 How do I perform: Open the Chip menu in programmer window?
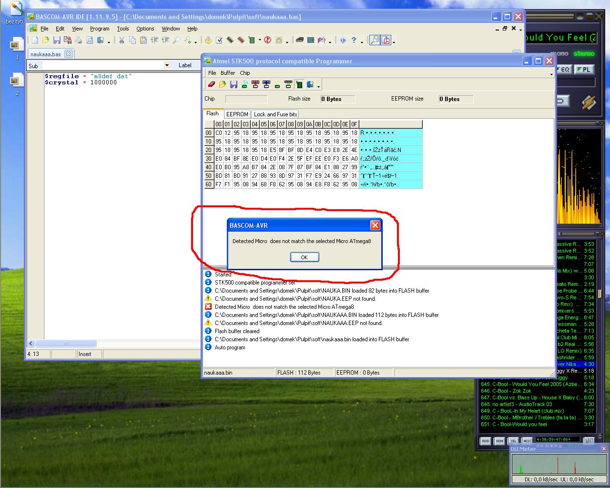pos(244,73)
